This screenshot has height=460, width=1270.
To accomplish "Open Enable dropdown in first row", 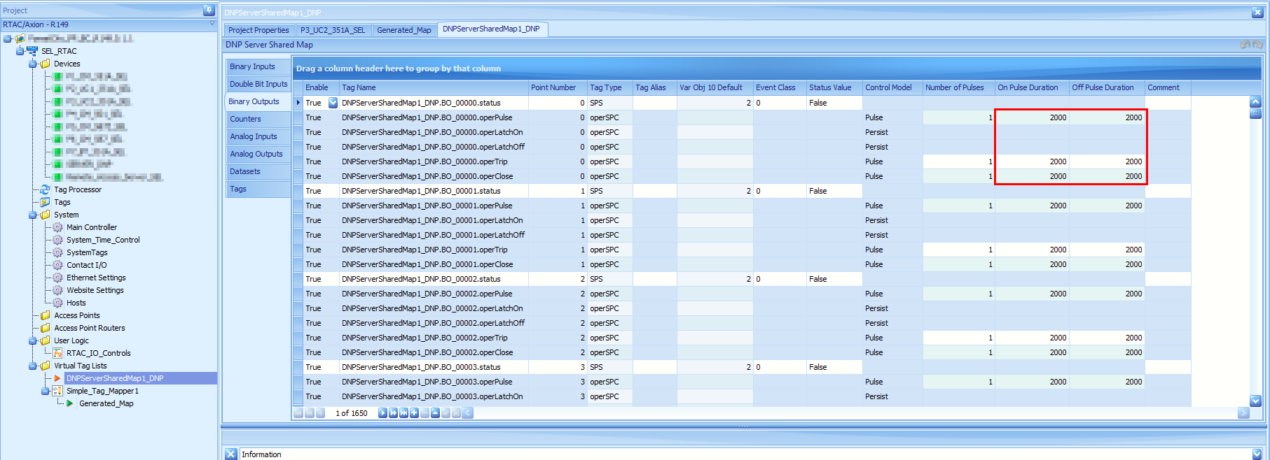I will (333, 103).
